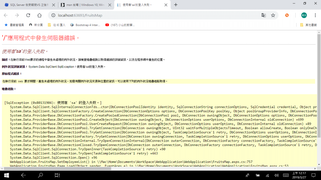This screenshot has height=180, width=321.
Task: Click the red heading '/'應用程式中發生伺服器錯誤
Action: click(40, 38)
